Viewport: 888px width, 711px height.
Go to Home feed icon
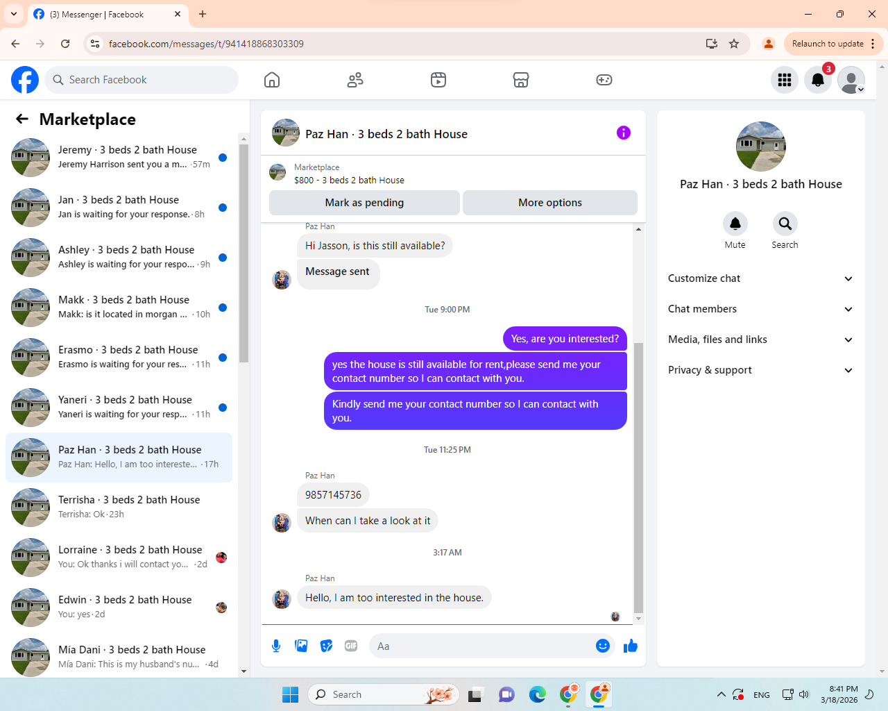[272, 80]
